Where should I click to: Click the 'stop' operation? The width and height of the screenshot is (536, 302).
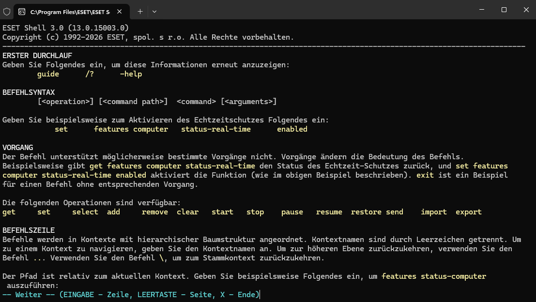point(255,212)
